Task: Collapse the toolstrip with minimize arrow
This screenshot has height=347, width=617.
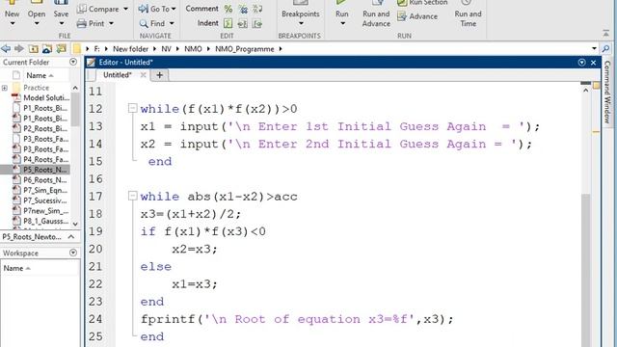Action: click(x=606, y=34)
